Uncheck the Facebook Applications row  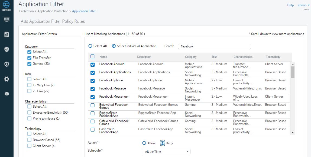tap(92, 73)
